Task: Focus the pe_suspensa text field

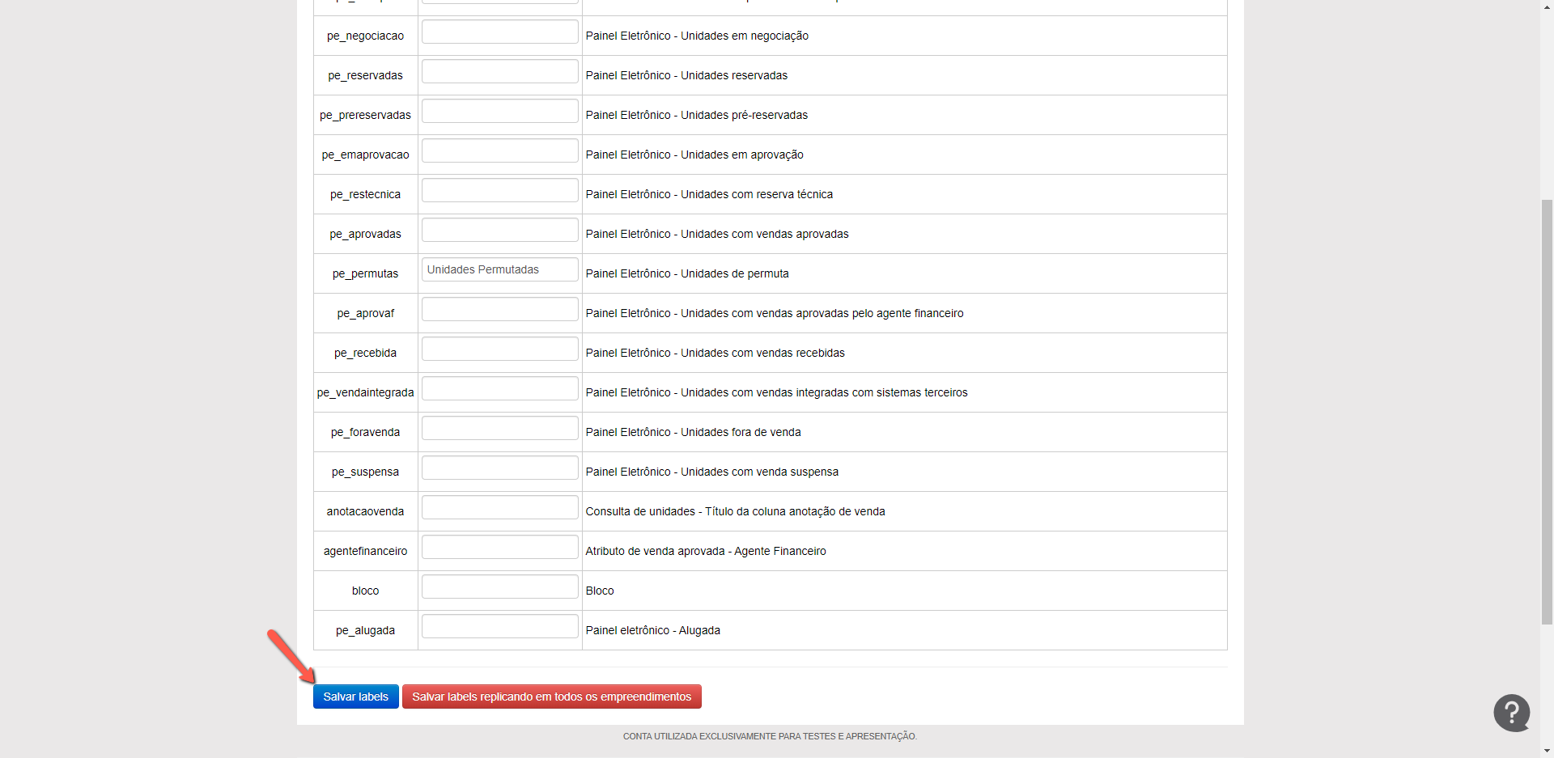Action: click(x=499, y=468)
